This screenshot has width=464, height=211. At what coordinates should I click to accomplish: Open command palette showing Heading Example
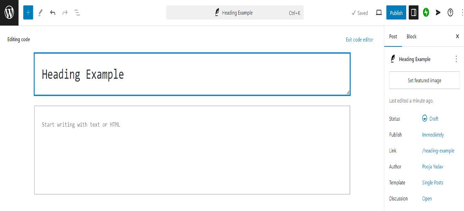[235, 13]
